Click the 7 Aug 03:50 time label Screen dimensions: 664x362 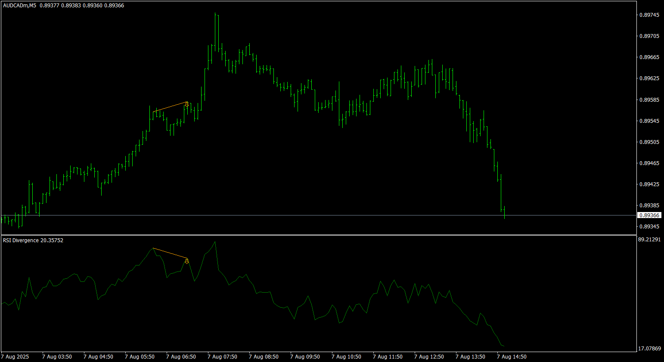pos(57,357)
